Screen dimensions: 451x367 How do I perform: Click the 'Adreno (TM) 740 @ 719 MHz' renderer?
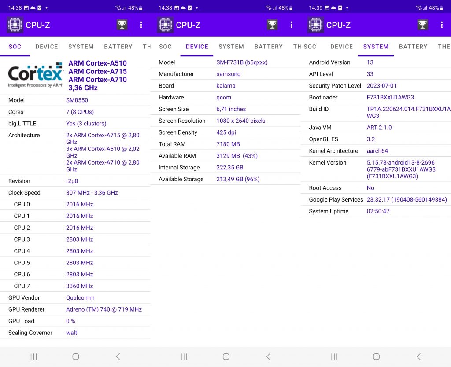[104, 309]
